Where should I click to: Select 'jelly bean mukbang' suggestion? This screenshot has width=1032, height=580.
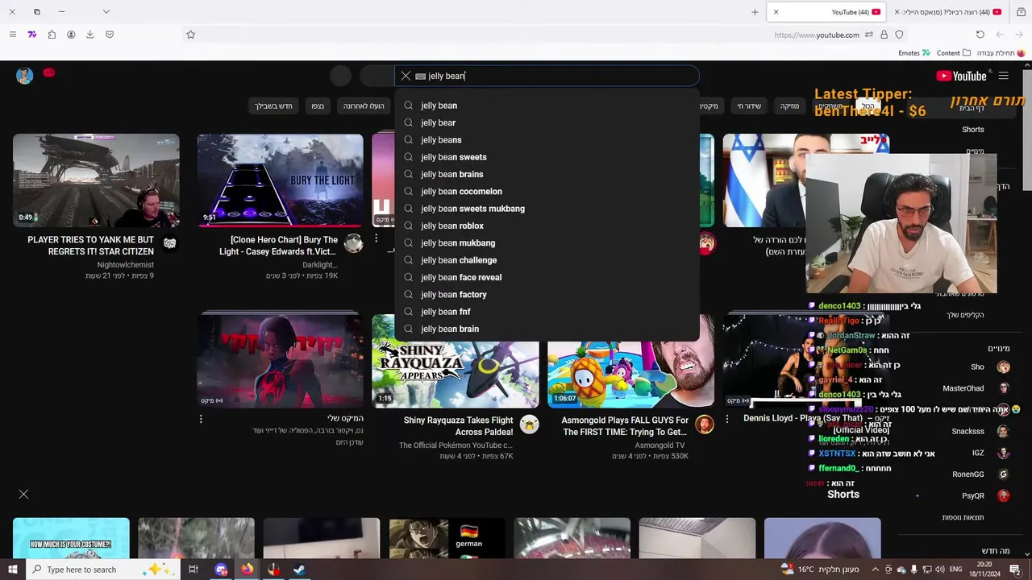[547, 243]
